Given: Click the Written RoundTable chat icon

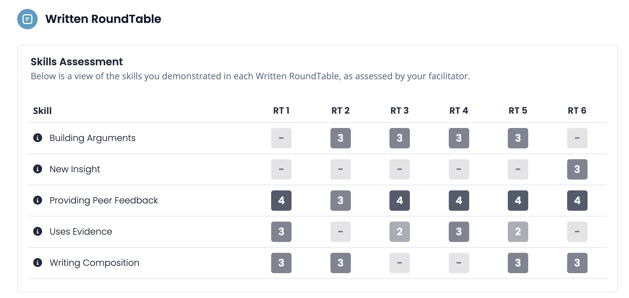Looking at the screenshot, I should pyautogui.click(x=27, y=19).
